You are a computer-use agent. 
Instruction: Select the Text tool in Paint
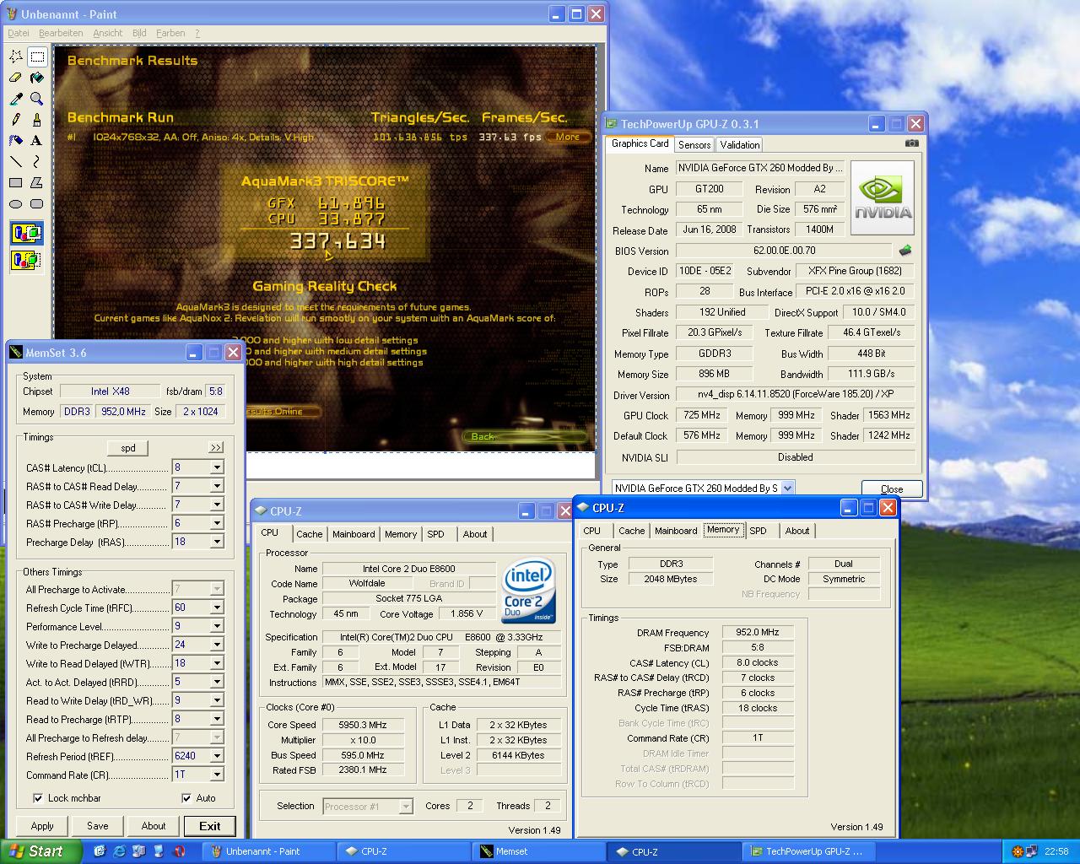point(37,141)
